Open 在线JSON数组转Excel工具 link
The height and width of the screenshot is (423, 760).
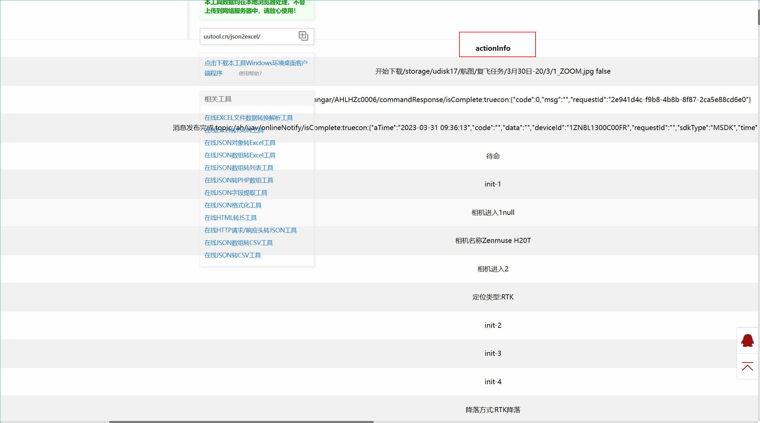point(240,155)
